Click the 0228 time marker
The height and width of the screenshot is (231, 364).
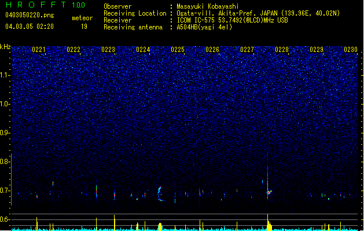click(282, 50)
